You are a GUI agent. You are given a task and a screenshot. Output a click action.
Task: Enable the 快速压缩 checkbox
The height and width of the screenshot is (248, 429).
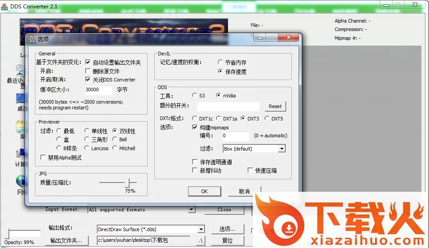(250, 170)
